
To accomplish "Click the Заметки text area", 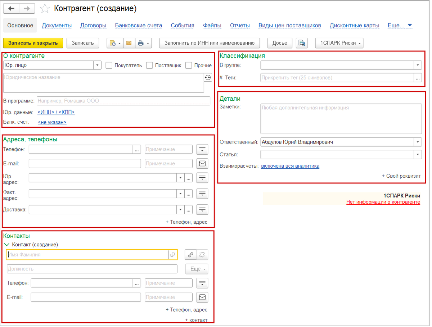I will pyautogui.click(x=341, y=119).
